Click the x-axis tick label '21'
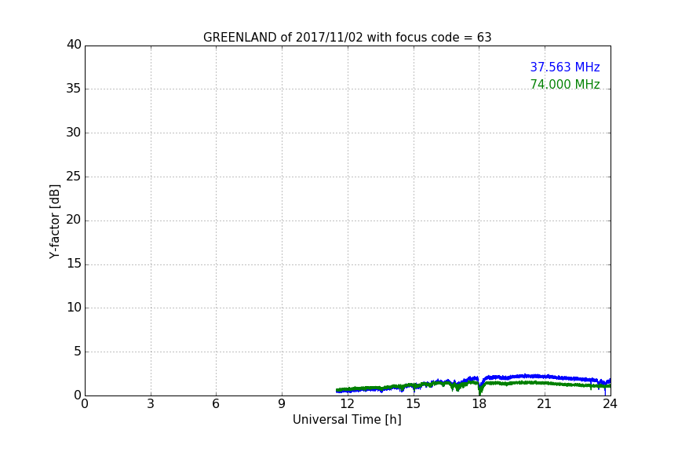This screenshot has height=452, width=678. pos(545,404)
